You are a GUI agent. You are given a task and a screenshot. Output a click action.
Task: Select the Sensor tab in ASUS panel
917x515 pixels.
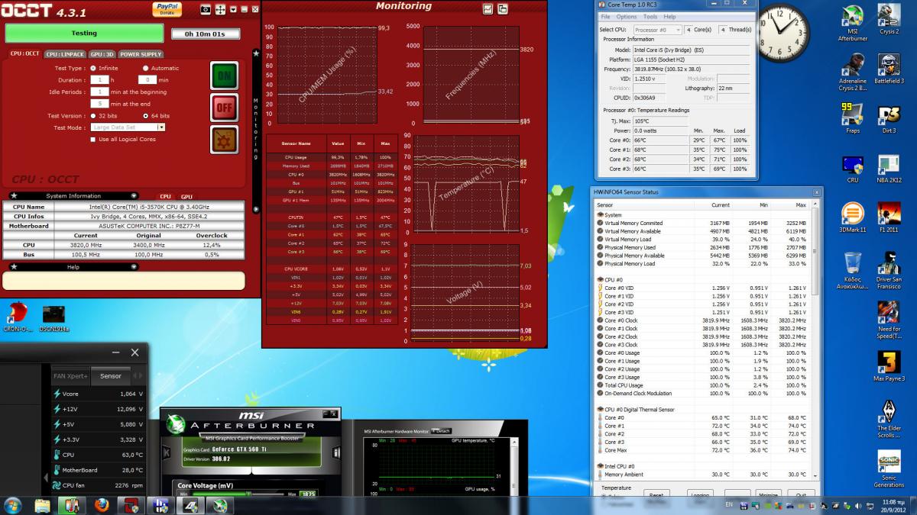pyautogui.click(x=111, y=376)
